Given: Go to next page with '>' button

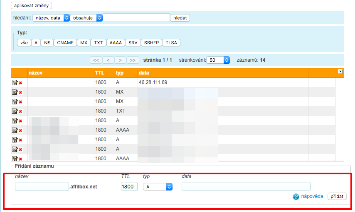Looking at the screenshot, I should tap(120, 60).
